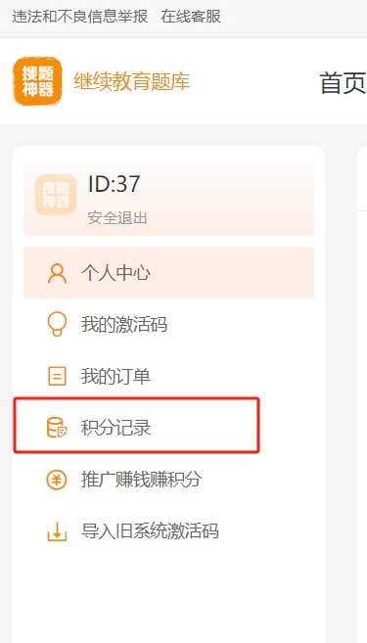Click the yen circle icon beside 推广赚钱赚积分
Viewport: 367px width, 643px height.
[57, 480]
